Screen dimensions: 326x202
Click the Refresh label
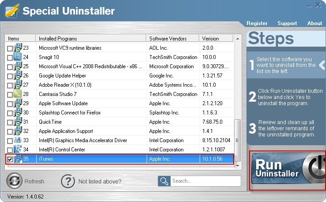click(34, 181)
